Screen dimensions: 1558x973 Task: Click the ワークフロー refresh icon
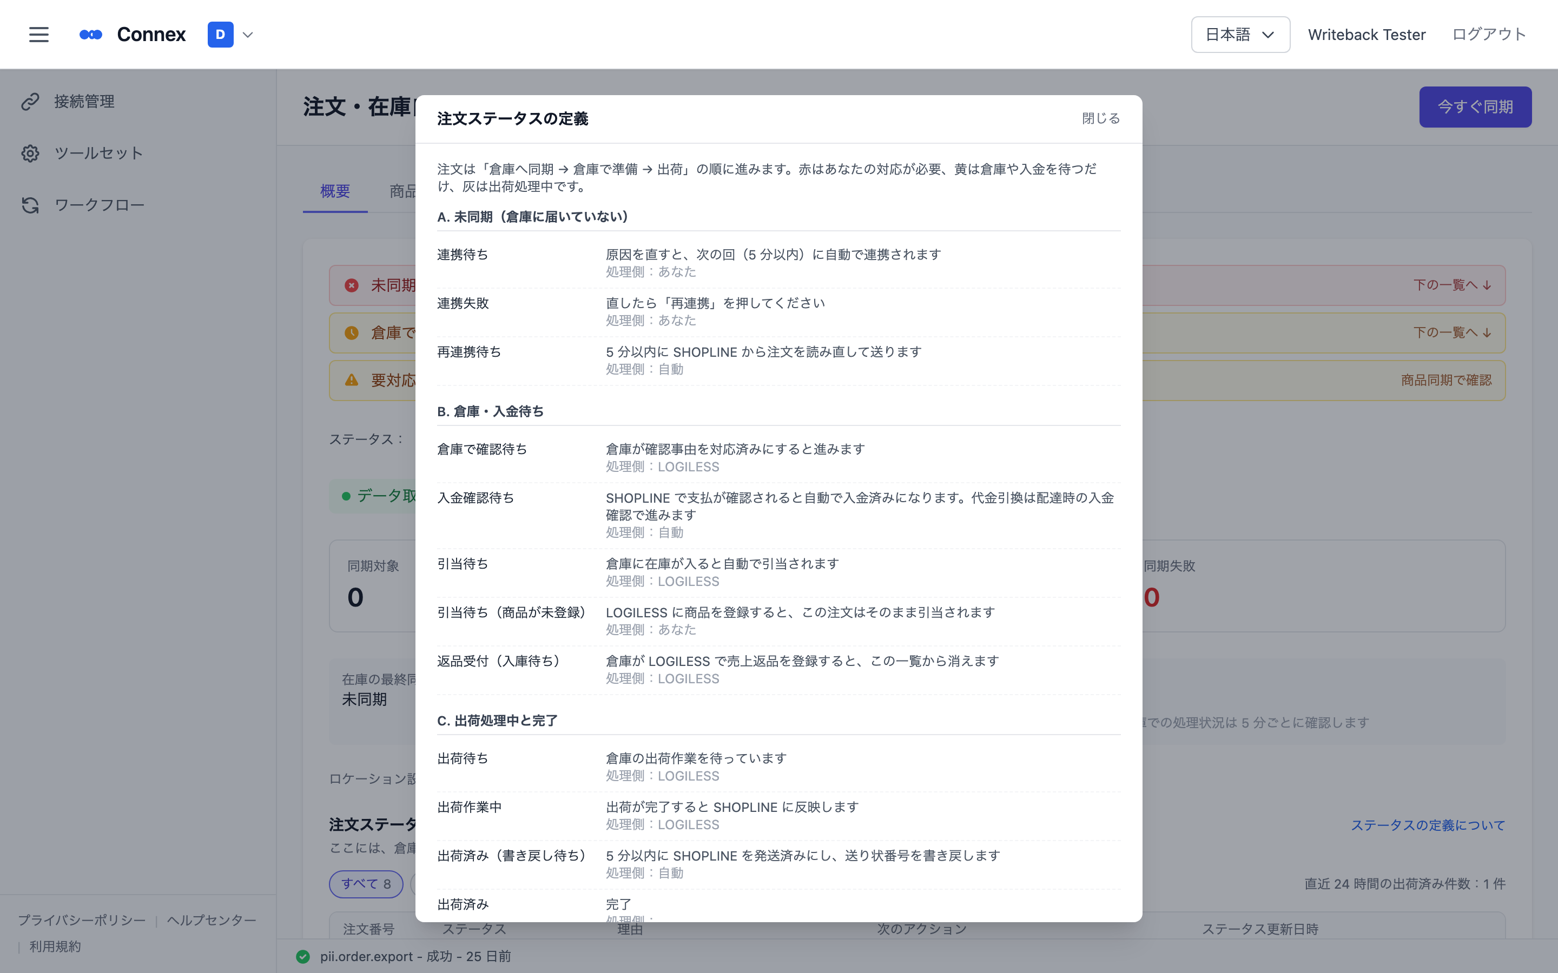[x=30, y=205]
